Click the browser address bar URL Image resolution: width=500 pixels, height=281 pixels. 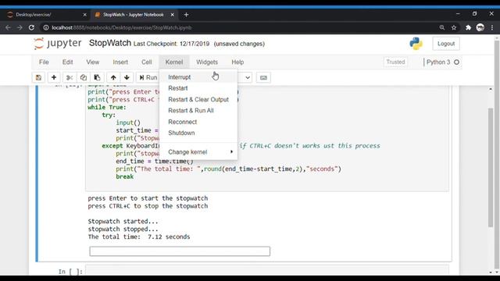click(122, 28)
